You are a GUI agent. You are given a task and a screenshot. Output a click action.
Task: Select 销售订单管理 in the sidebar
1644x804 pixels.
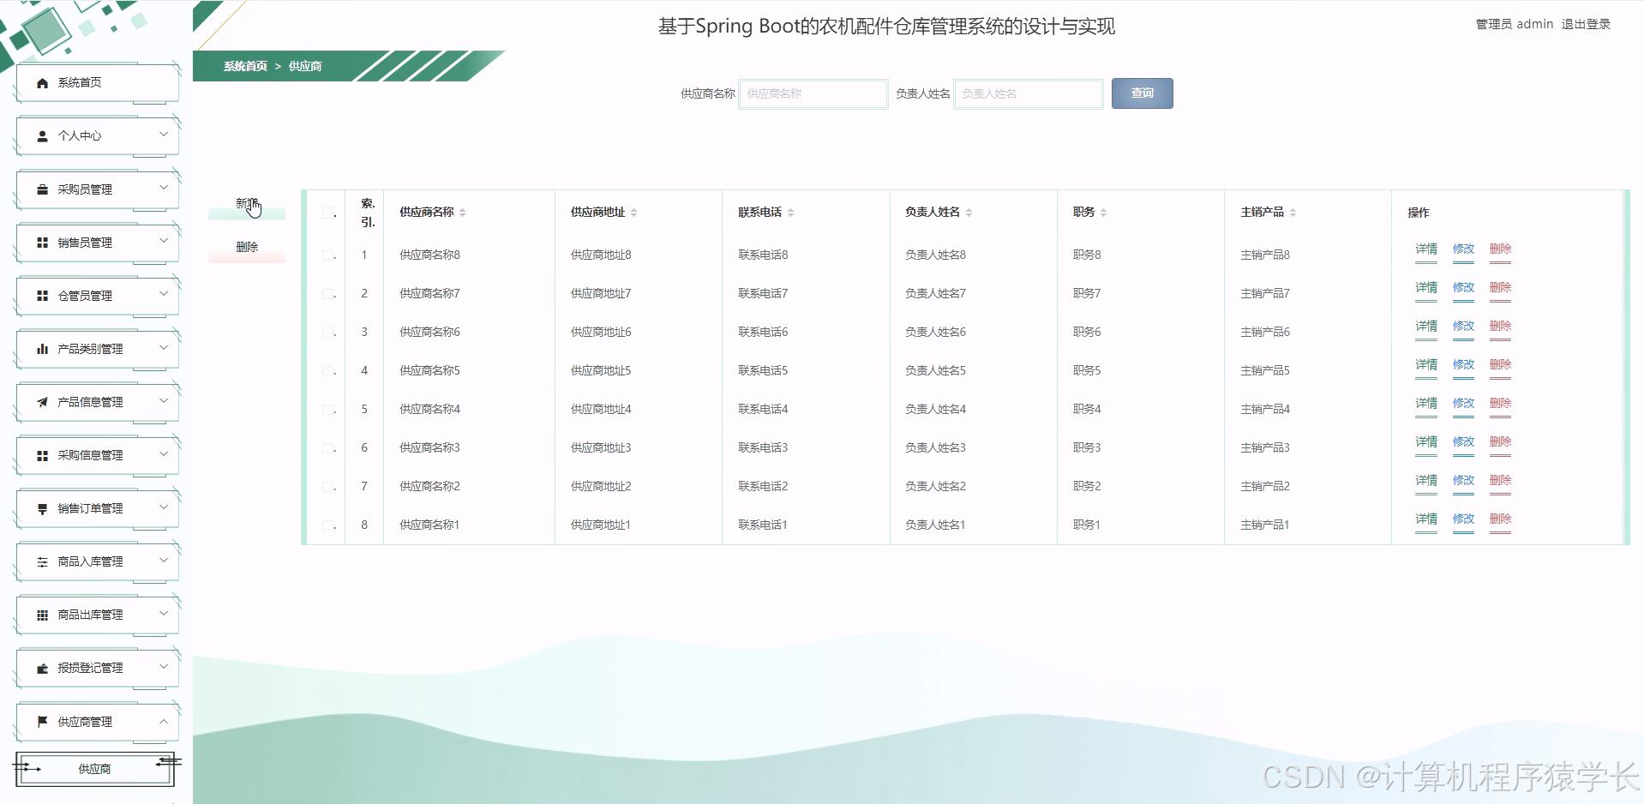[88, 507]
